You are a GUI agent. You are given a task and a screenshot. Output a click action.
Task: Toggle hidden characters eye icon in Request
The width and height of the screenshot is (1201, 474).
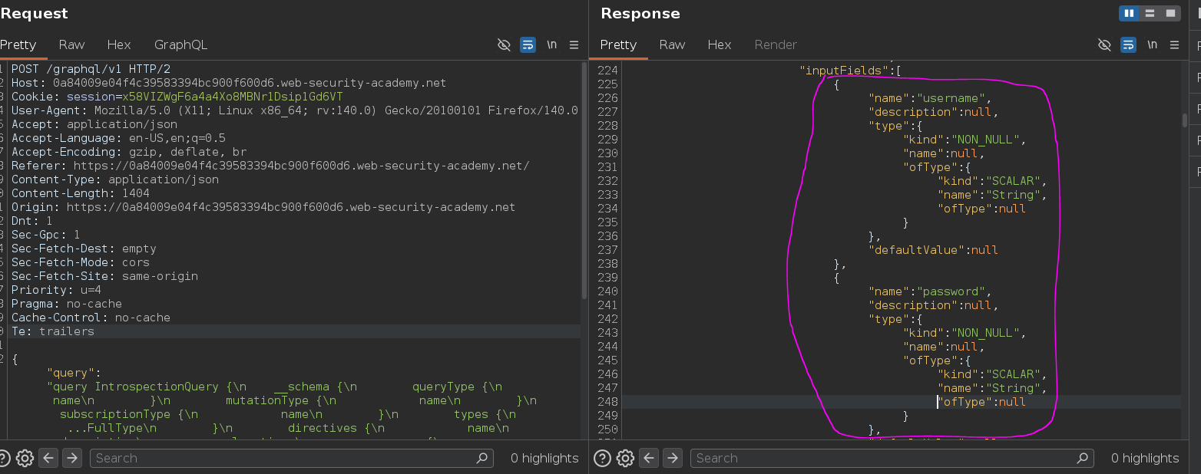[x=504, y=44]
